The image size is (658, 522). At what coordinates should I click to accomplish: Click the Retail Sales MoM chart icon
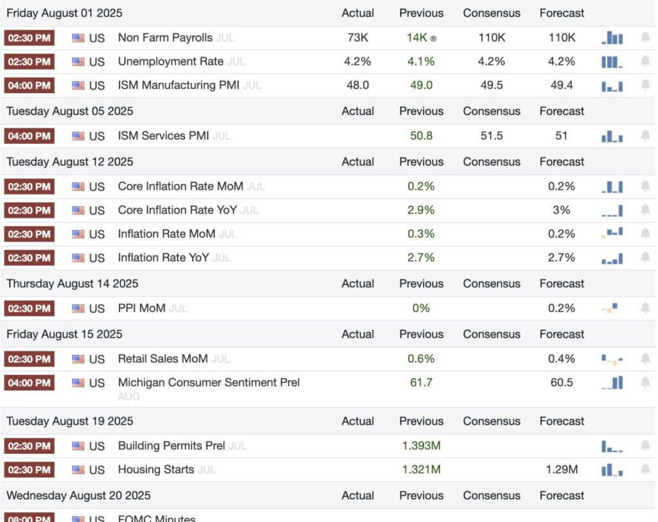[x=612, y=359]
